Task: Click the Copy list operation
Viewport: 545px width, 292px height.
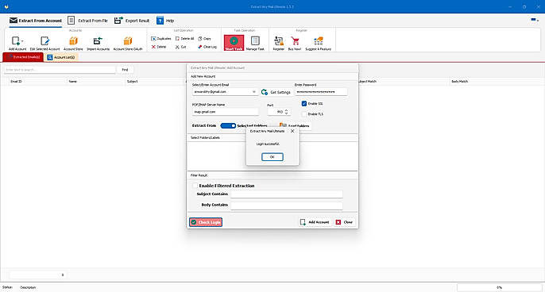Action: [204, 39]
